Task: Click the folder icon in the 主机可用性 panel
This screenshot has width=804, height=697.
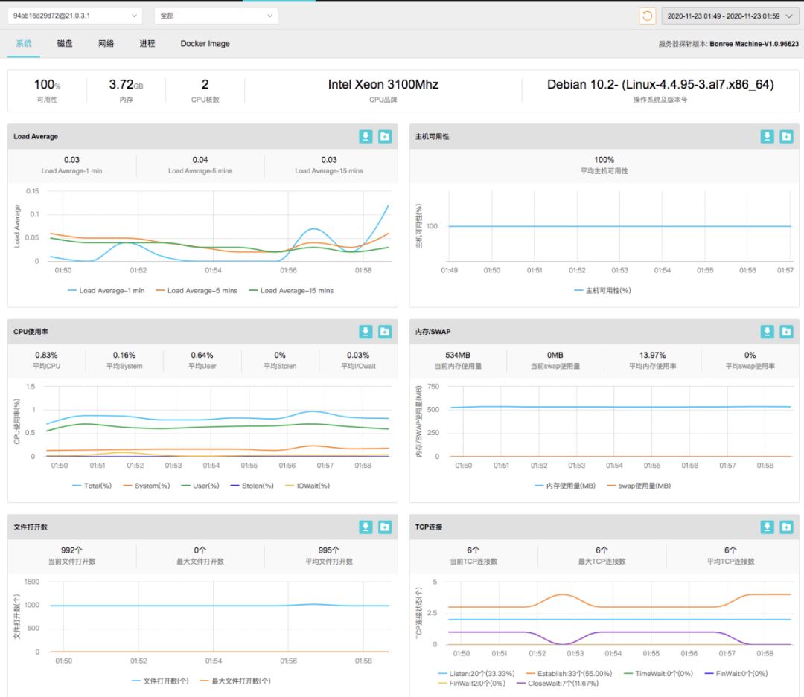Action: coord(787,136)
